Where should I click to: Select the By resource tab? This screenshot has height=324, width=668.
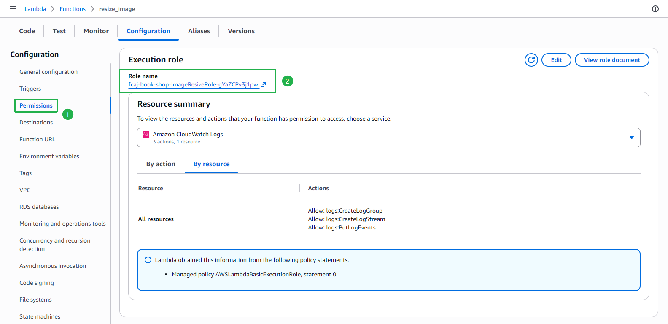(x=211, y=164)
